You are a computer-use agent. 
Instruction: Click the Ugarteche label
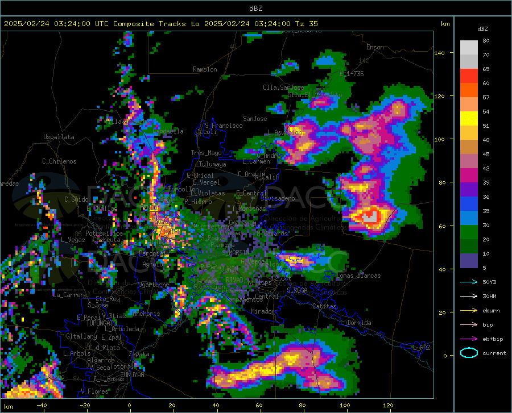pyautogui.click(x=154, y=285)
